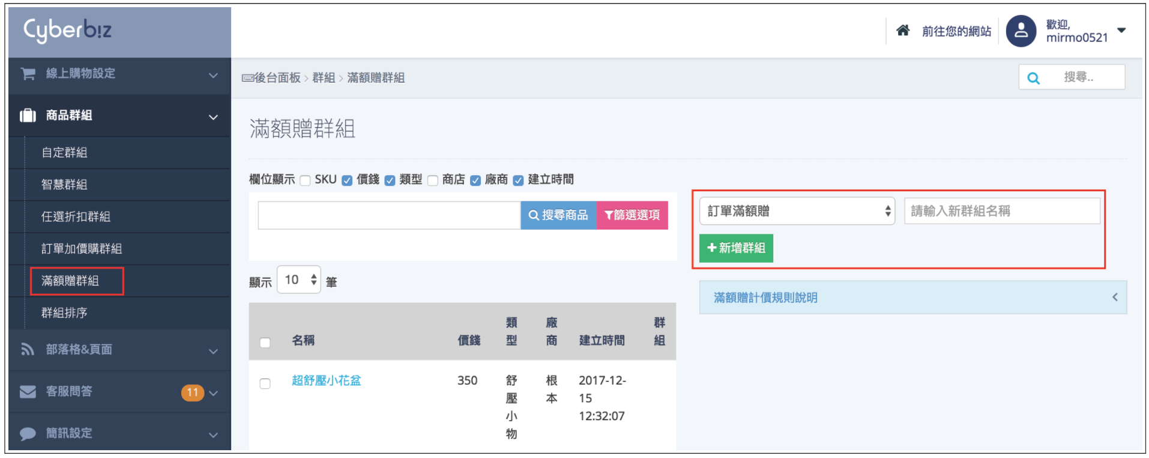Click the 群組 breadcrumb link
This screenshot has width=1149, height=458.
pos(324,78)
